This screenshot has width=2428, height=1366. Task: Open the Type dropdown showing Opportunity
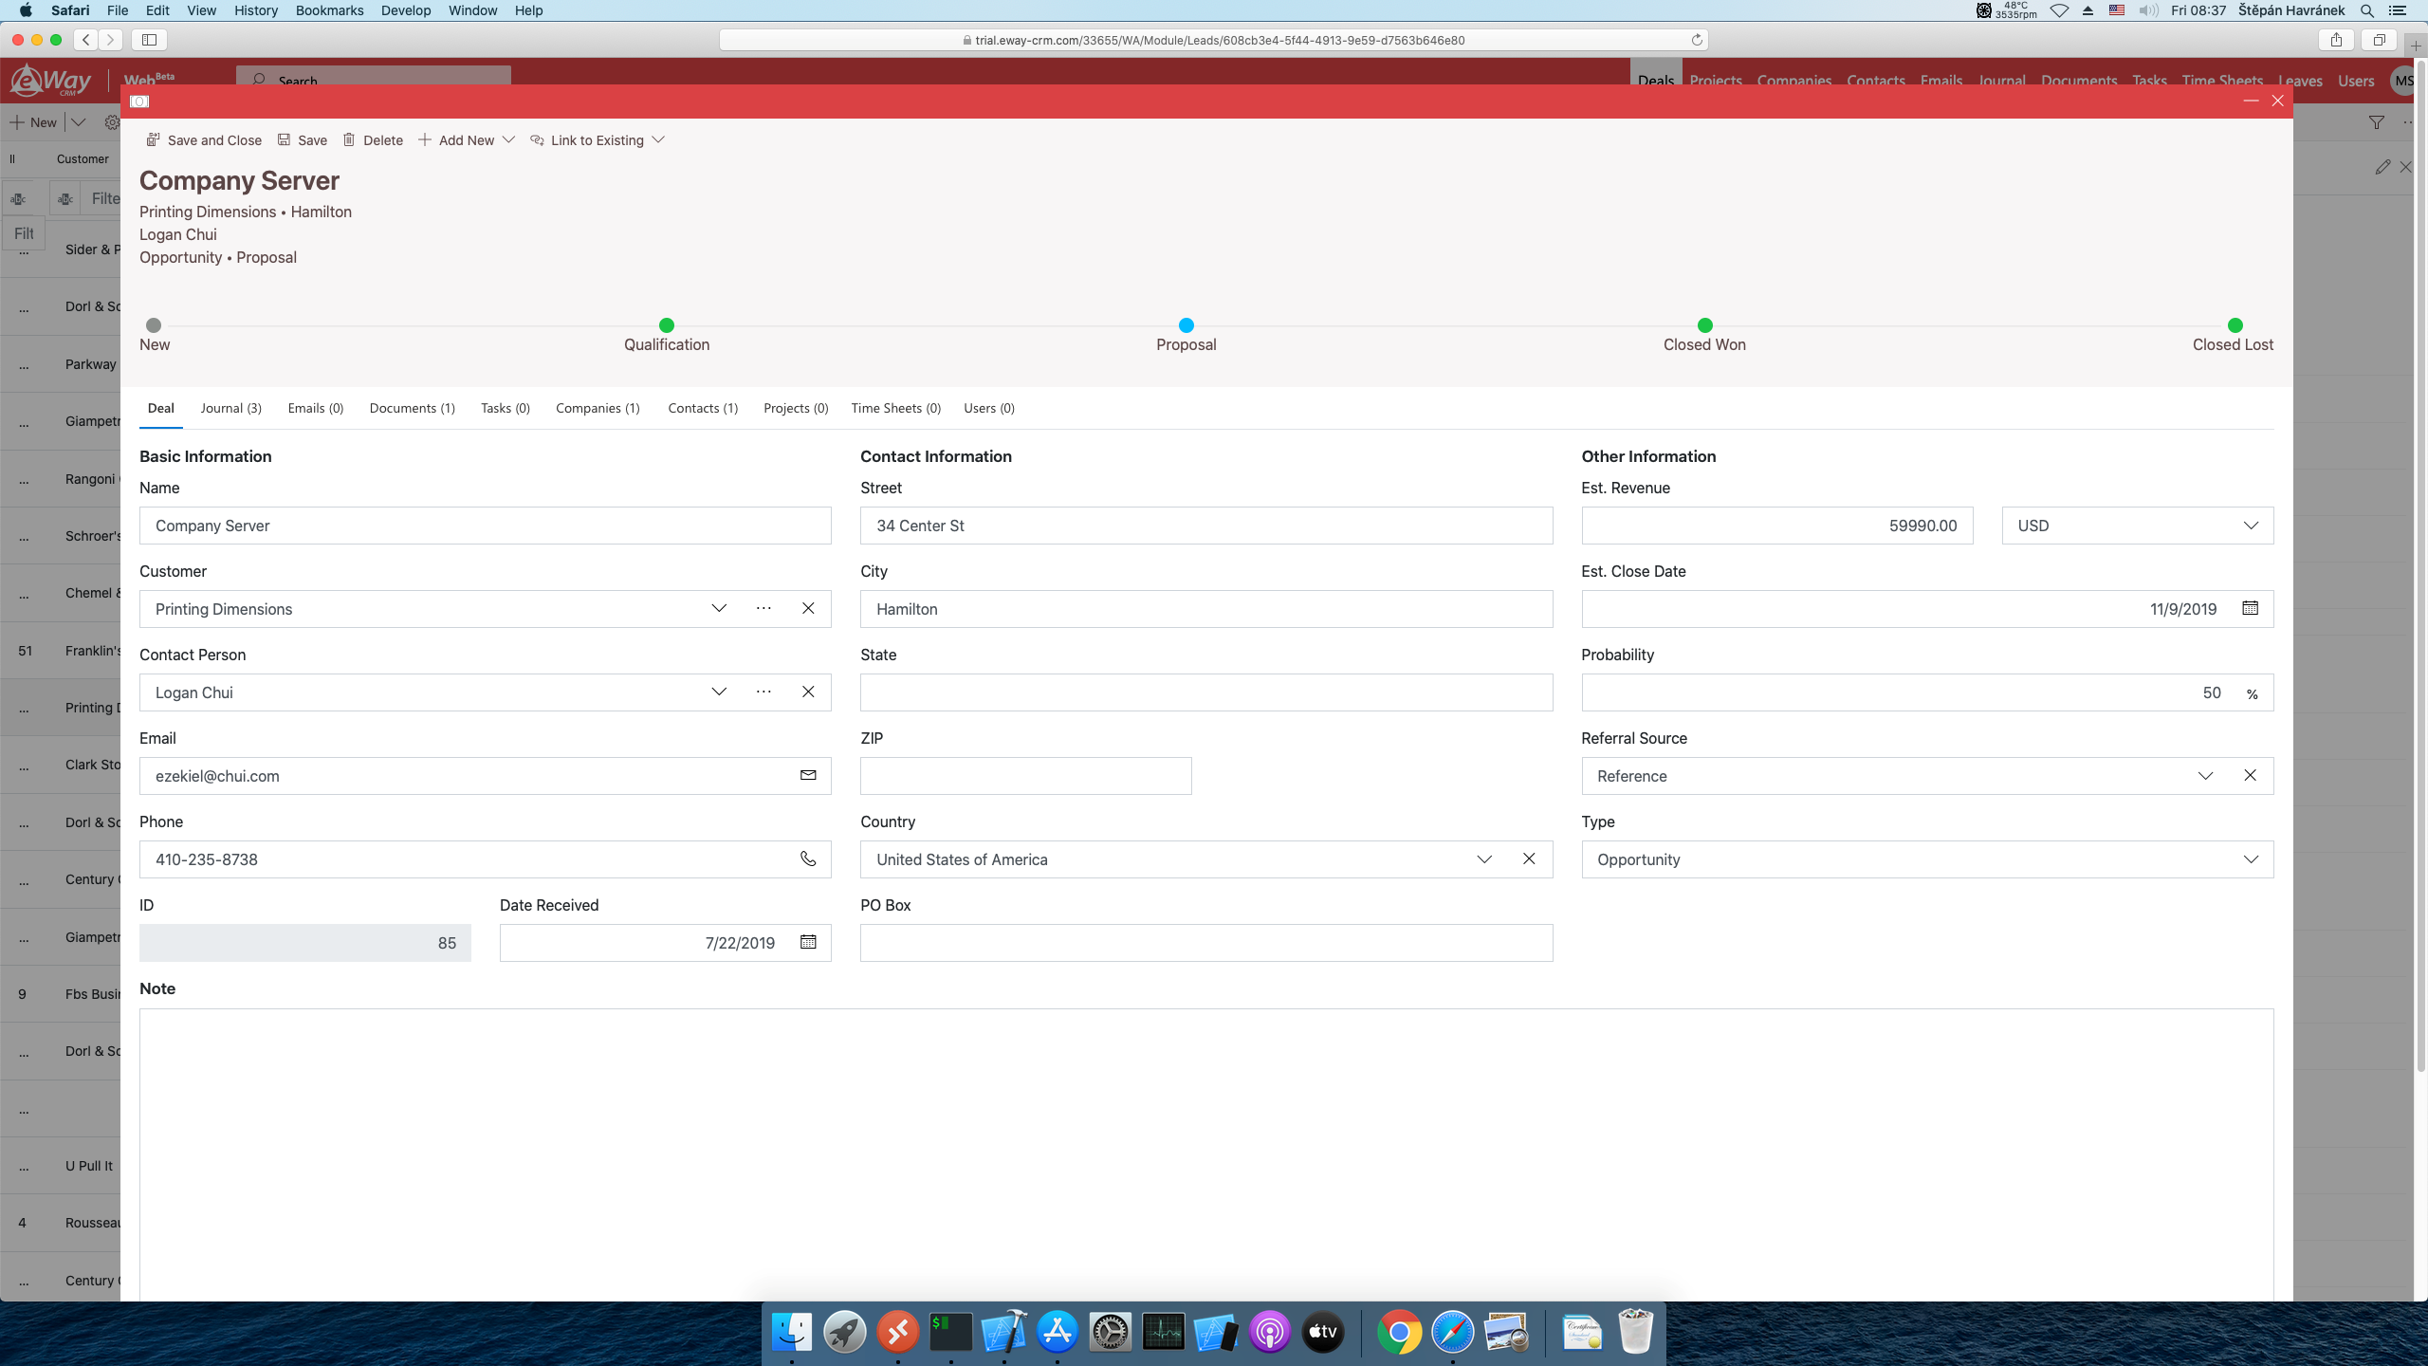[x=2250, y=858]
